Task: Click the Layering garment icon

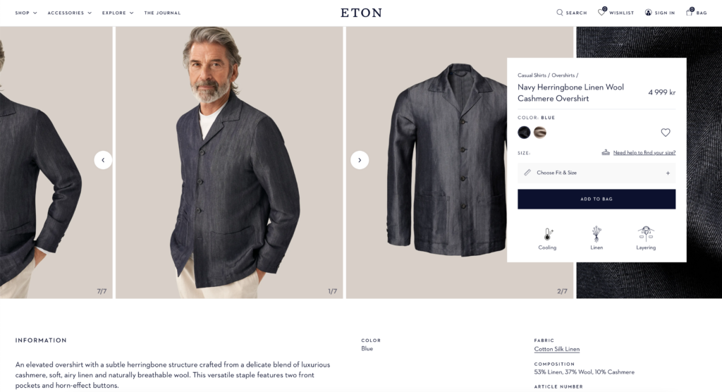Action: pyautogui.click(x=646, y=234)
